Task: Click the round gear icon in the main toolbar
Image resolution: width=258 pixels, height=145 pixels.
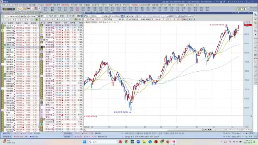Action: [39, 8]
